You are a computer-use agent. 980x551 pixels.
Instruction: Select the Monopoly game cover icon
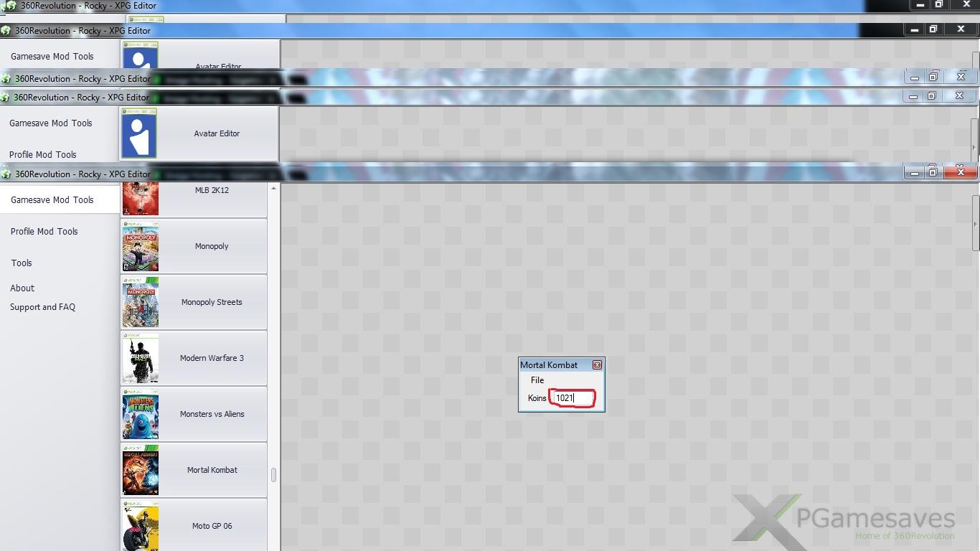click(141, 246)
